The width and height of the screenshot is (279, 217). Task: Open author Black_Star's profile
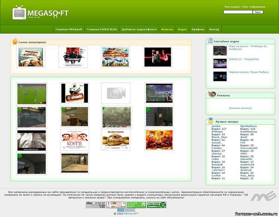(219, 137)
